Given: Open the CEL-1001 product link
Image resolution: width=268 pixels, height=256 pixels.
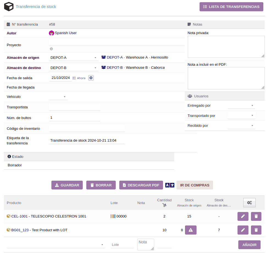Looking at the screenshot, I should coord(20,216).
